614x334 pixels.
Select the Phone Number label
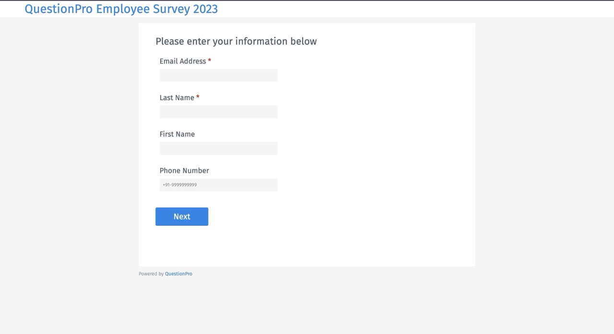pos(184,170)
